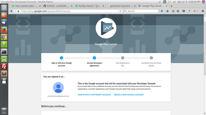Open the Trash in the dock
The image size is (206, 115).
4,111
